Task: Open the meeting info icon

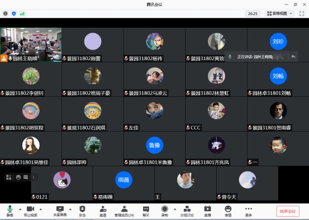Action: (x=6, y=13)
